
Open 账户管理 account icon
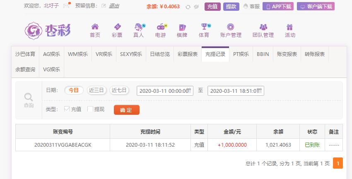pos(231,27)
